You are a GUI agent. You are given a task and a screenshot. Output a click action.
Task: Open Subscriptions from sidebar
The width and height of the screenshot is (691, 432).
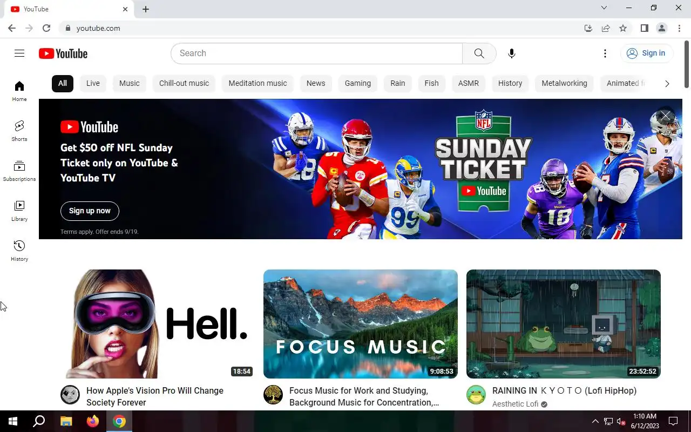pyautogui.click(x=19, y=171)
